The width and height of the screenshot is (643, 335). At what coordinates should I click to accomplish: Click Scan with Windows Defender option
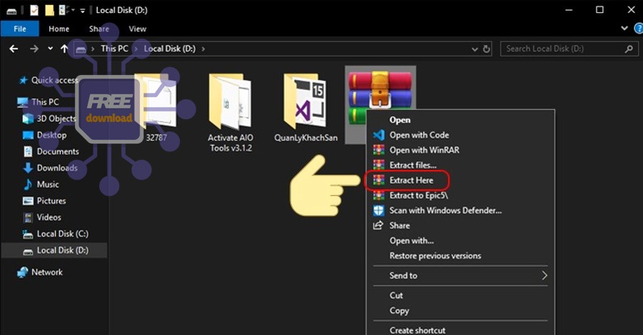(445, 210)
